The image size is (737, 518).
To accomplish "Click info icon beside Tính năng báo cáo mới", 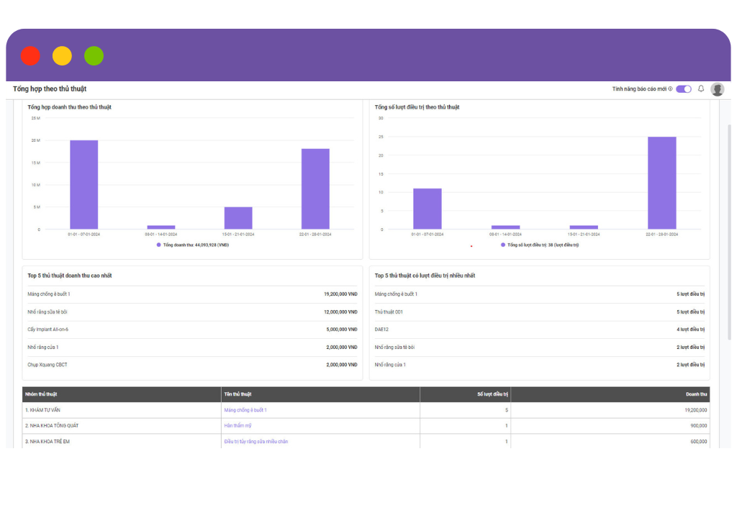I will point(670,88).
